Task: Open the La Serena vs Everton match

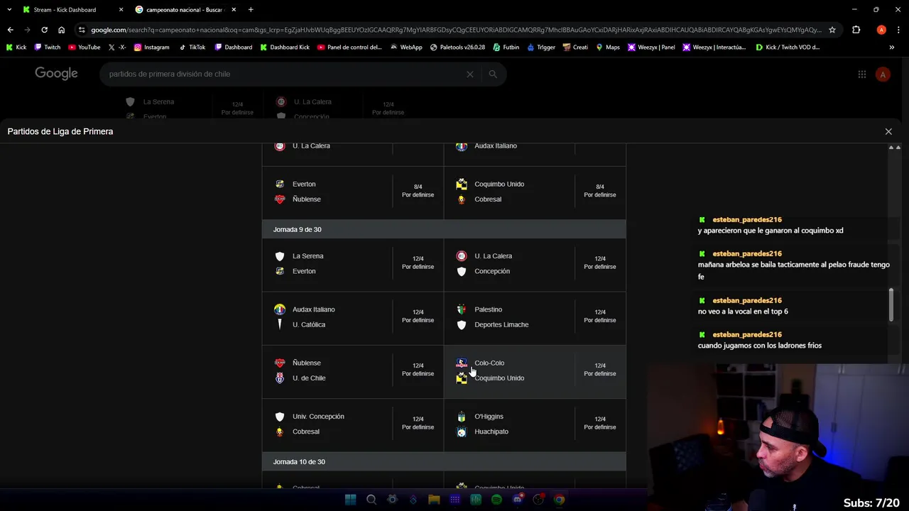Action: 353,264
